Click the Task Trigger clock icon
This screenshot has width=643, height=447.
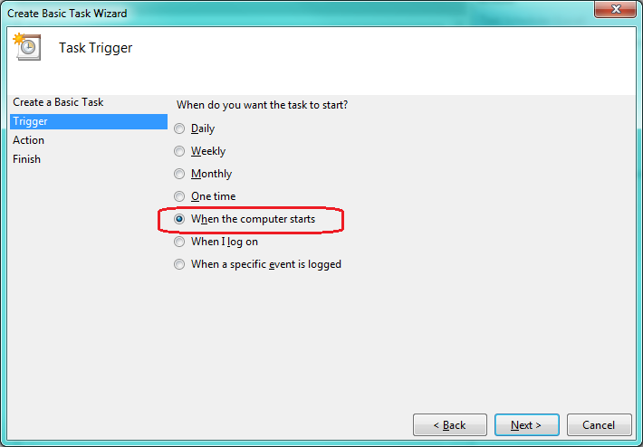tap(27, 47)
